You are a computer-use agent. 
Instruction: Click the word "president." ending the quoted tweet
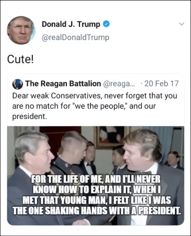(30, 116)
